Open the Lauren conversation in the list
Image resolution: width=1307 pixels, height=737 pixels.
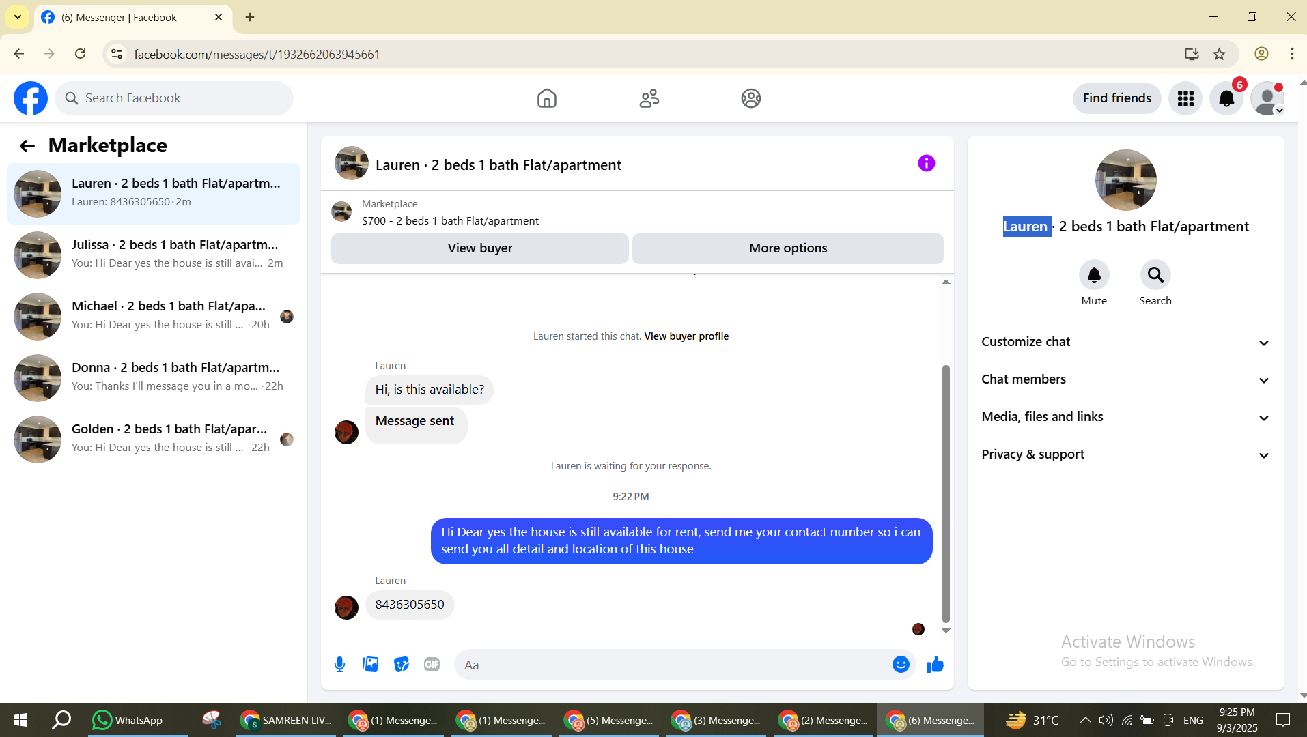coord(154,193)
